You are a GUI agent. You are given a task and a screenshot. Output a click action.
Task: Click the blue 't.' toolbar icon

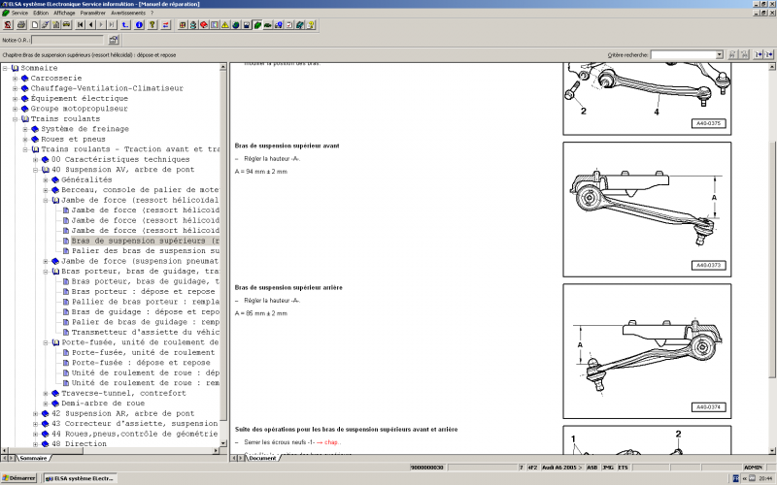click(x=124, y=24)
